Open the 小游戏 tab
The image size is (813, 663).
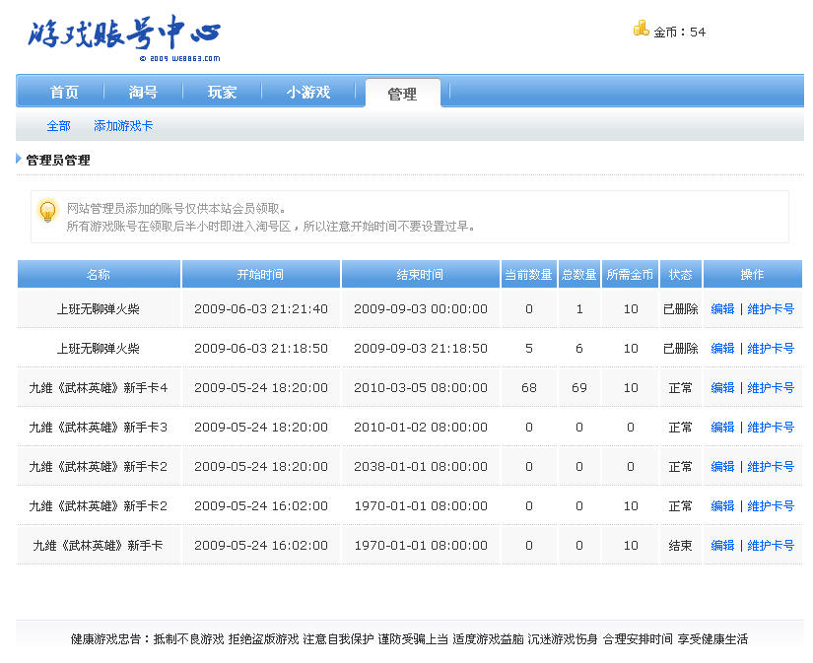pyautogui.click(x=308, y=93)
